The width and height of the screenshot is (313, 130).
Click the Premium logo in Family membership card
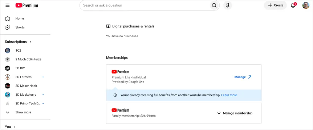[120, 110]
